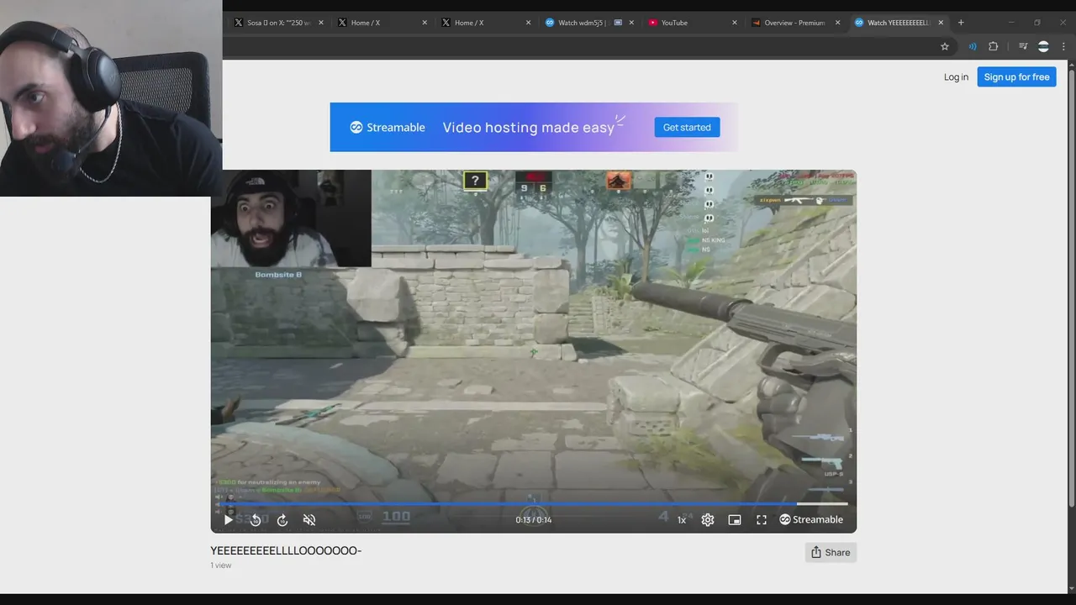Click the Share button below the video
The width and height of the screenshot is (1076, 605).
(831, 552)
